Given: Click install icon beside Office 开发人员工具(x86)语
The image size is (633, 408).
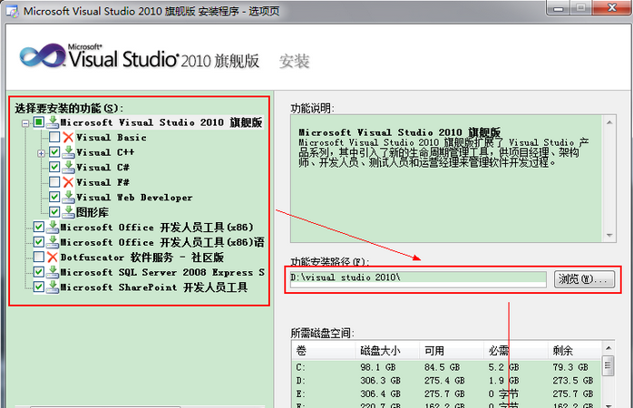Looking at the screenshot, I should (53, 242).
